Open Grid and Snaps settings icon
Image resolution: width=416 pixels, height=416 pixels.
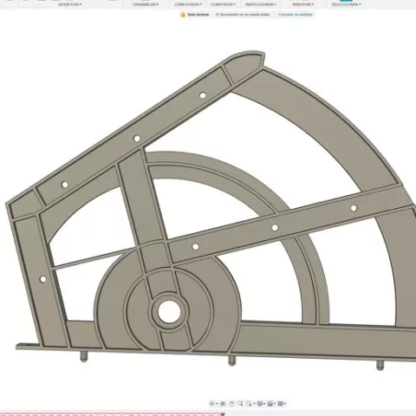point(270,404)
